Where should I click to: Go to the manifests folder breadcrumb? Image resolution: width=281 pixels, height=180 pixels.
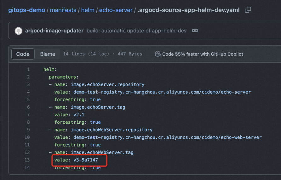[x=63, y=10]
